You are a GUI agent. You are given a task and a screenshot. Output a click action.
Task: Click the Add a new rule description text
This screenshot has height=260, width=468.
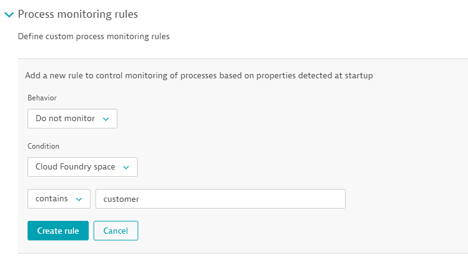pyautogui.click(x=199, y=75)
